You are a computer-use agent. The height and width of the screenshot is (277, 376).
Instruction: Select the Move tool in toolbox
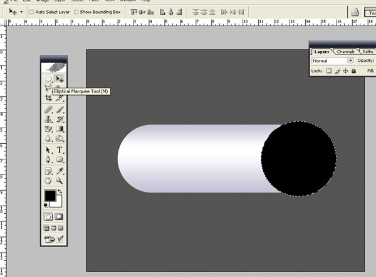click(x=60, y=79)
